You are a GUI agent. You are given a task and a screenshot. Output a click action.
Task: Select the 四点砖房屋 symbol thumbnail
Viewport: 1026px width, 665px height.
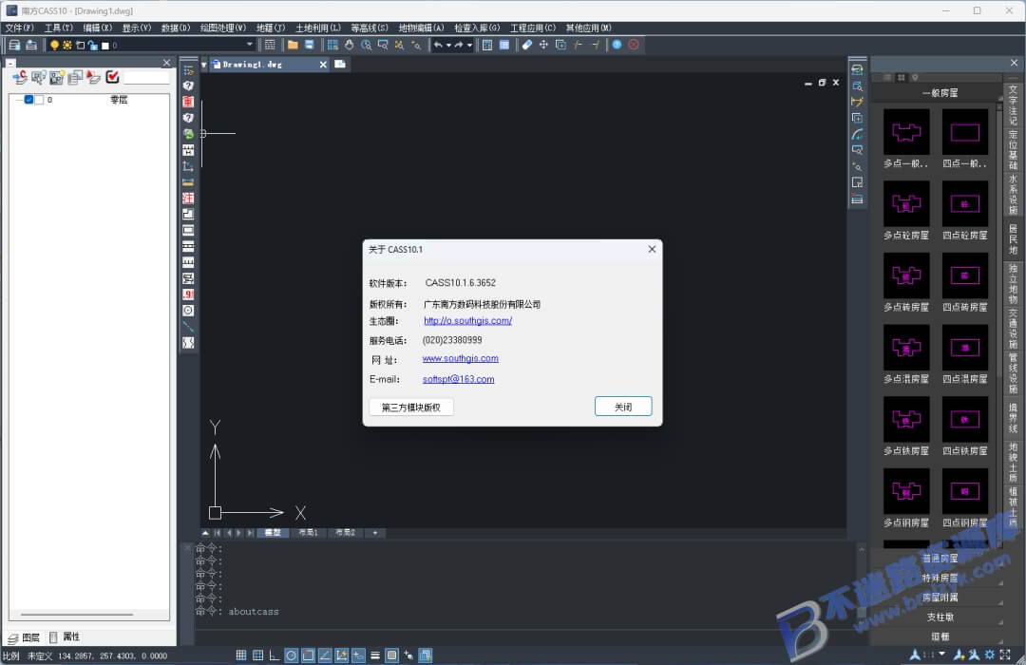(x=965, y=275)
